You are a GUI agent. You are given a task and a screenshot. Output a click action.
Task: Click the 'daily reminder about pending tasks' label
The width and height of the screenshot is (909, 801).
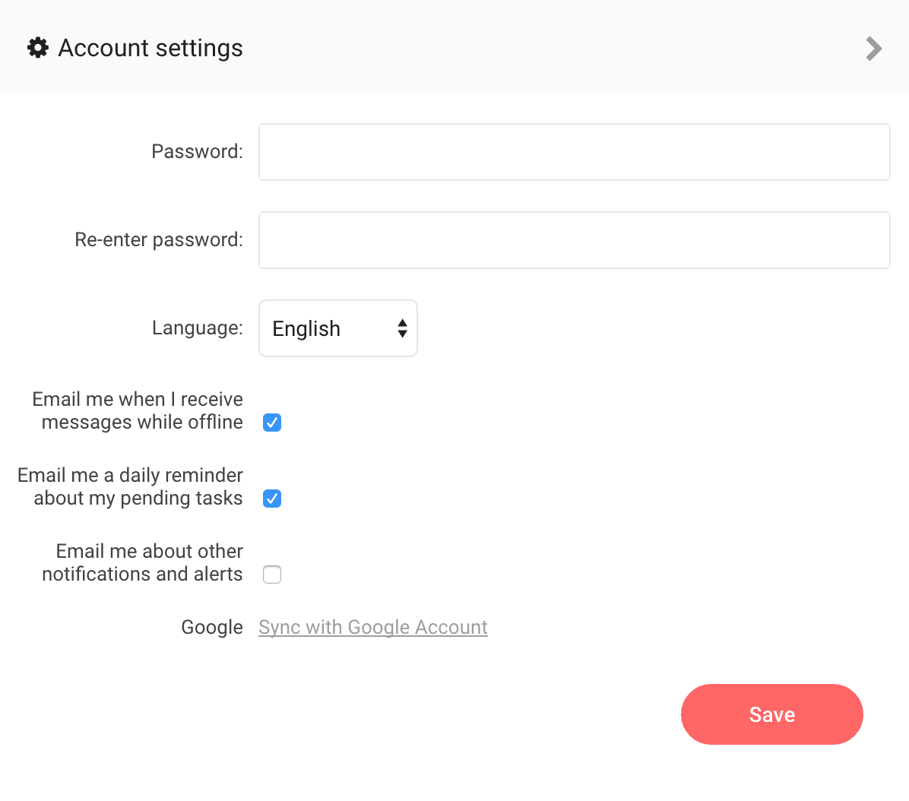point(130,486)
